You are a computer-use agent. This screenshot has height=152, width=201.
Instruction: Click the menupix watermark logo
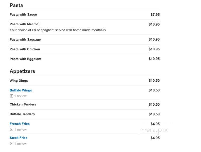154,130
